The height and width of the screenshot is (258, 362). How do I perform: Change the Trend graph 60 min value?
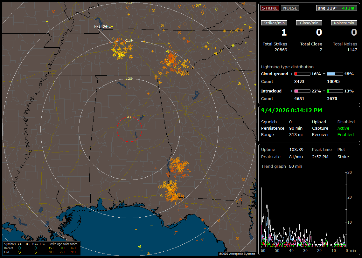click(296, 166)
